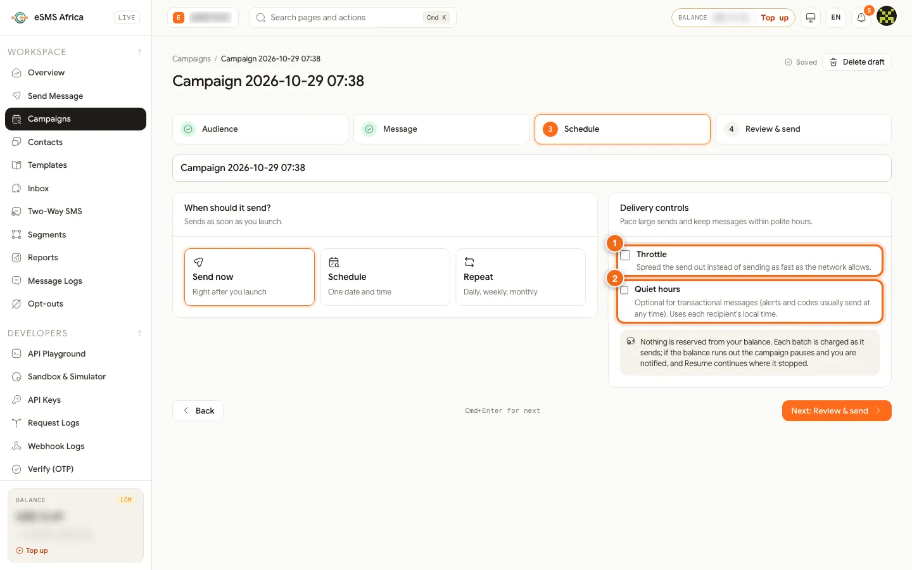Click the Inbox sidebar icon

click(16, 188)
